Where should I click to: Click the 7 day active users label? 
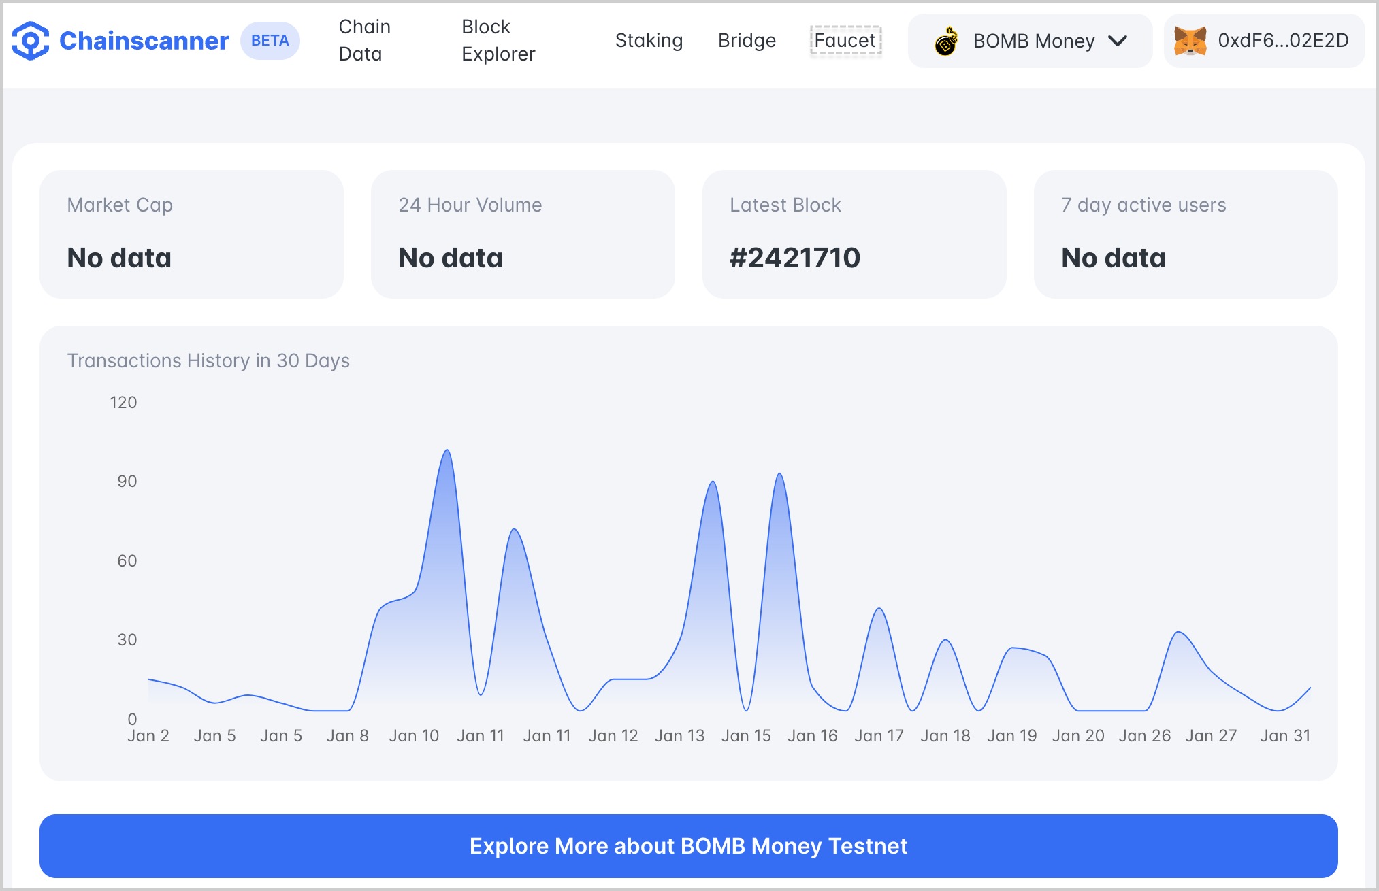tap(1143, 205)
